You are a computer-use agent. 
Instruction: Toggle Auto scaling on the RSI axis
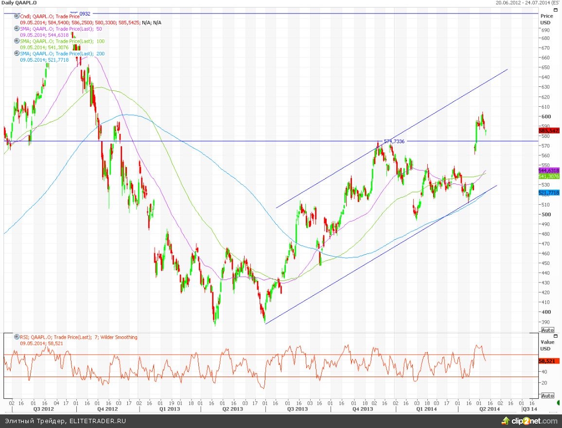(x=547, y=395)
